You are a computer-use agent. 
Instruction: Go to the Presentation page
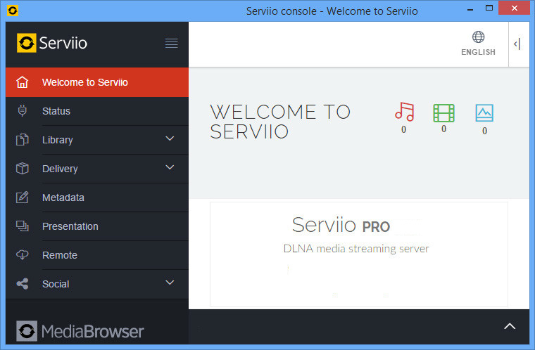pyautogui.click(x=97, y=226)
